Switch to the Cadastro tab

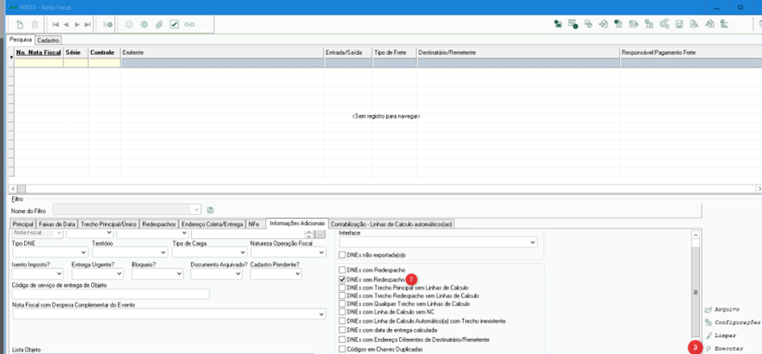point(48,40)
